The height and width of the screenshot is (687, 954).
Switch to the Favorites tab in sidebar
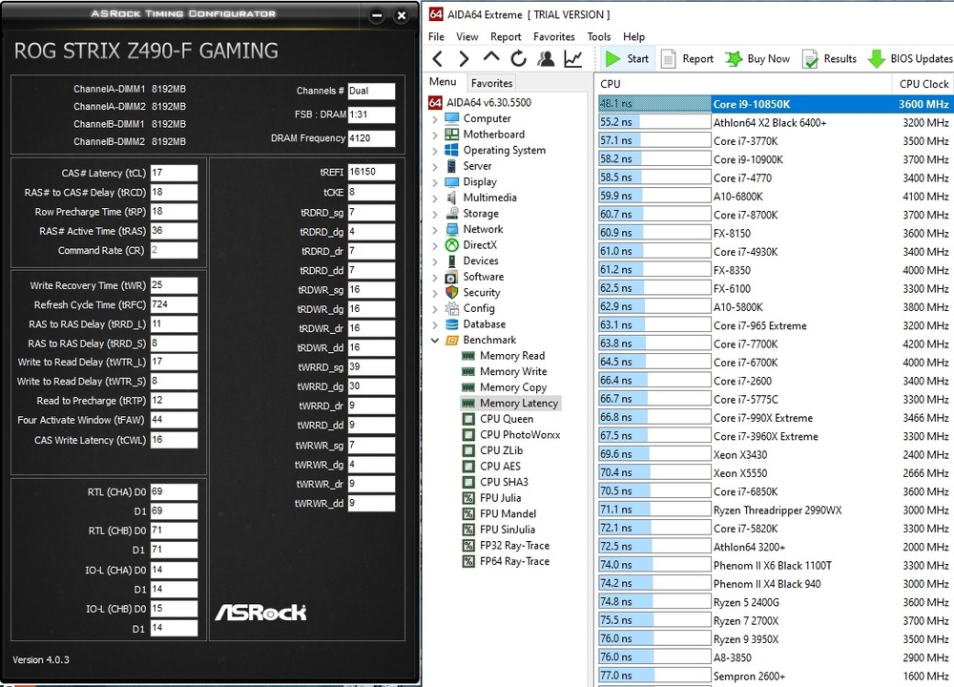click(491, 83)
